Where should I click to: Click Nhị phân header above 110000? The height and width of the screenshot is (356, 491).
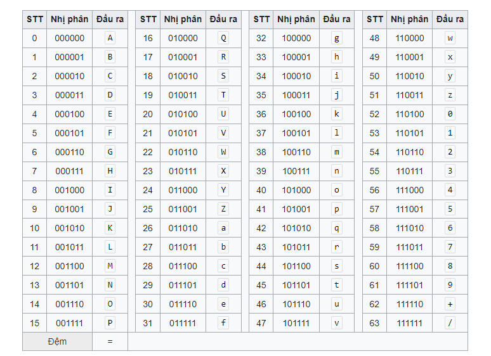[x=409, y=19]
